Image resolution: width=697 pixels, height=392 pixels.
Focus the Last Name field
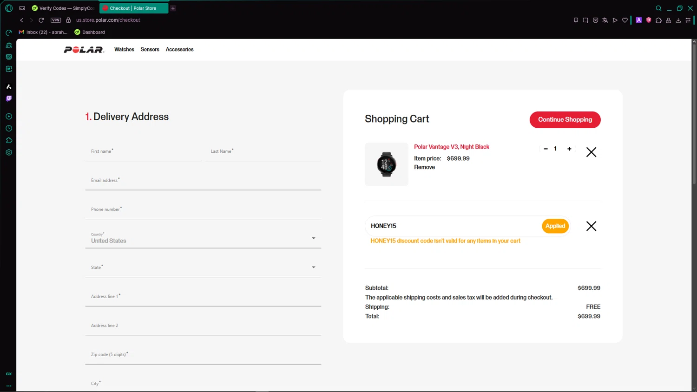263,152
